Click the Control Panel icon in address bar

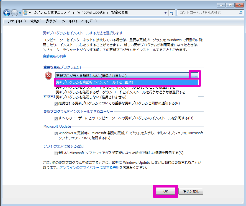click(x=25, y=12)
